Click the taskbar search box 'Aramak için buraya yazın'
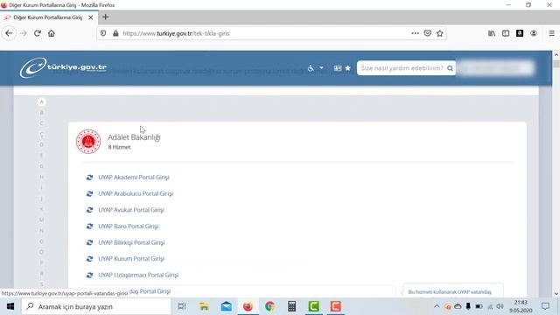The image size is (560, 315). pos(96,306)
